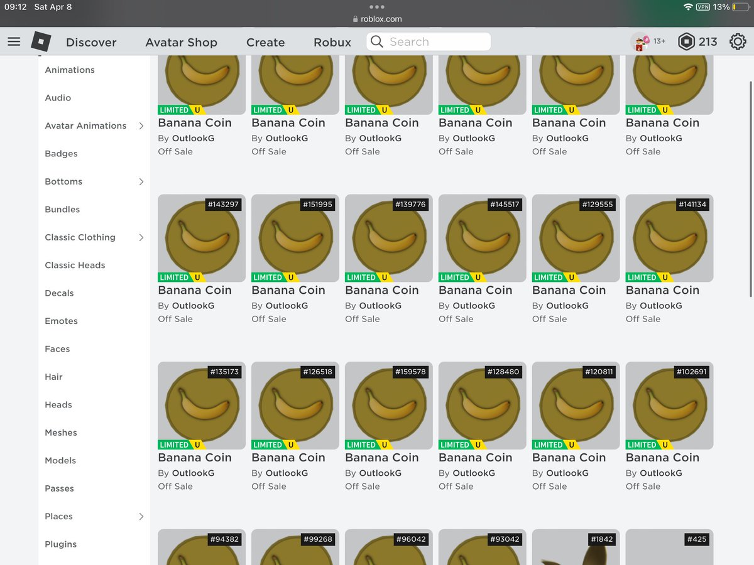Viewport: 754px width, 565px height.
Task: Open the user avatar profile icon
Action: (640, 41)
